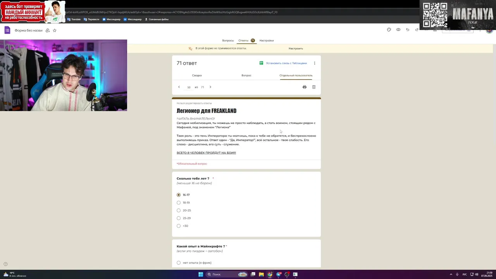The height and width of the screenshot is (279, 496).
Task: Select 'Отдельный пользователь' view tab
Action: pyautogui.click(x=296, y=76)
